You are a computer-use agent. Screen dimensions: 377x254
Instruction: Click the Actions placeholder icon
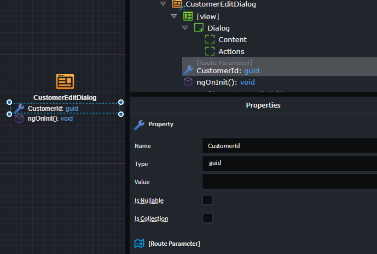tap(210, 51)
